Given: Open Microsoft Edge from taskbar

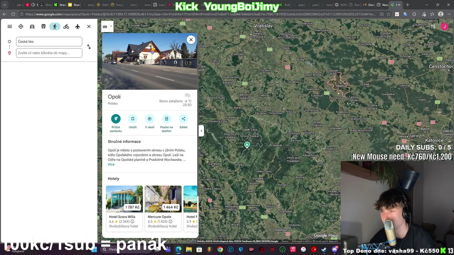Looking at the screenshot, I should [178, 250].
